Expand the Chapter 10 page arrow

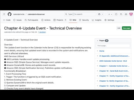click(97, 71)
